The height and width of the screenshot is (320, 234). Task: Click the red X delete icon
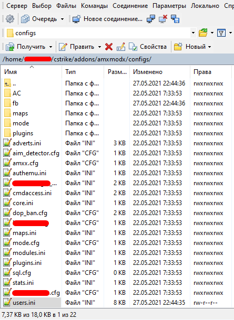coord(109,47)
